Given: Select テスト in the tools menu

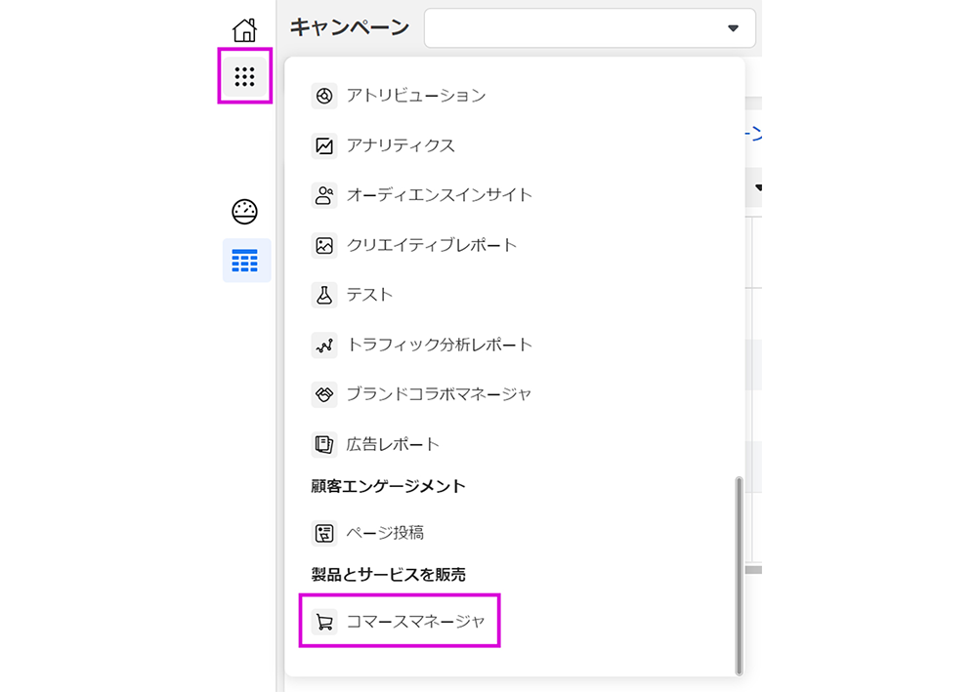Looking at the screenshot, I should pos(369,295).
